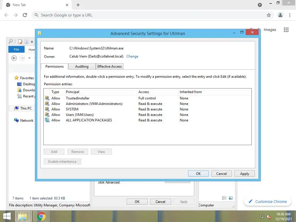
Task: Apply the Advanced Security Settings changes
Action: [x=245, y=173]
